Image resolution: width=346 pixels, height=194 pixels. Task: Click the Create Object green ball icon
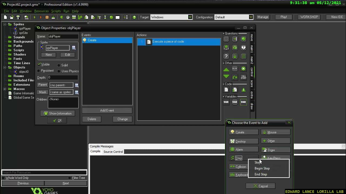(x=111, y=17)
